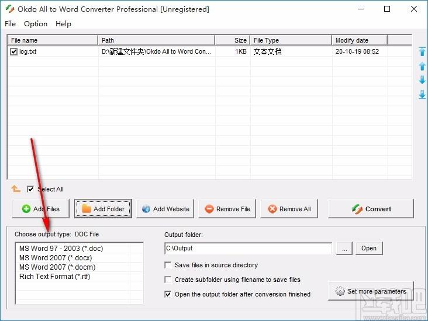Enable Save files in source directory

tap(168, 265)
